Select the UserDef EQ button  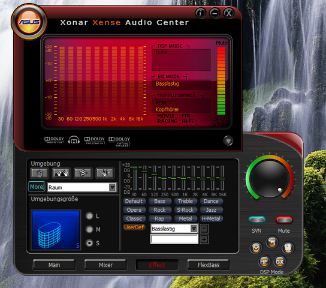click(x=134, y=227)
